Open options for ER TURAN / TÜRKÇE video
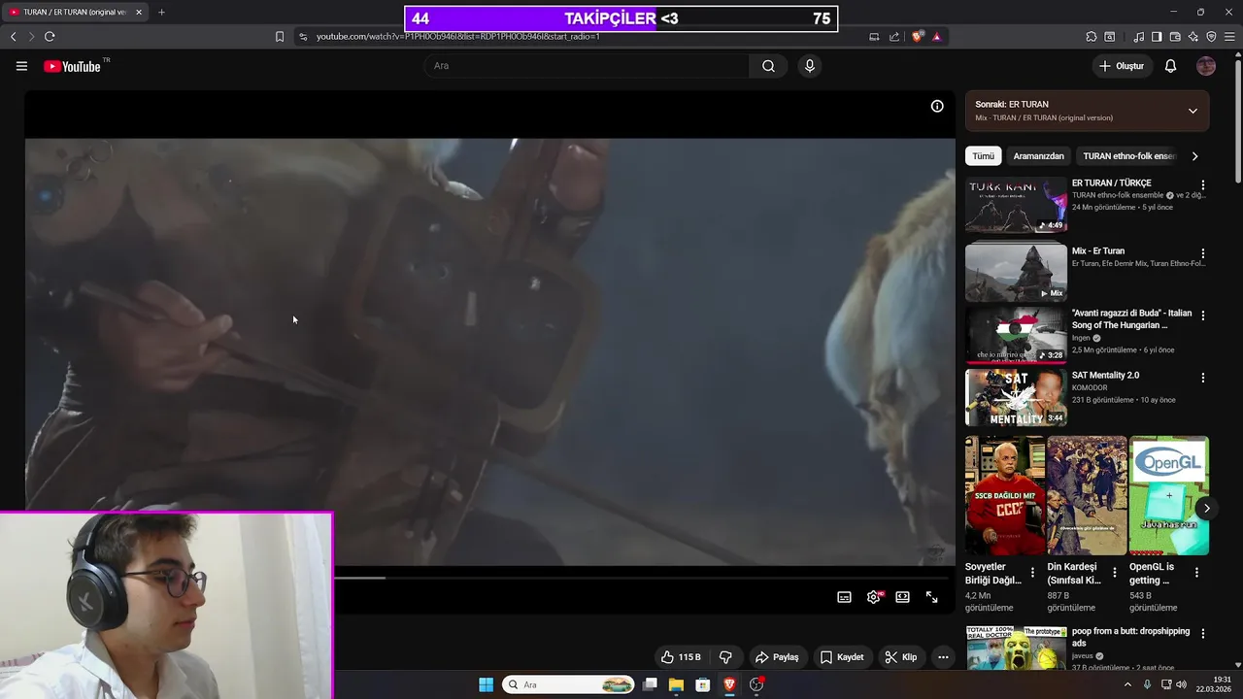1243x699 pixels. [x=1203, y=185]
